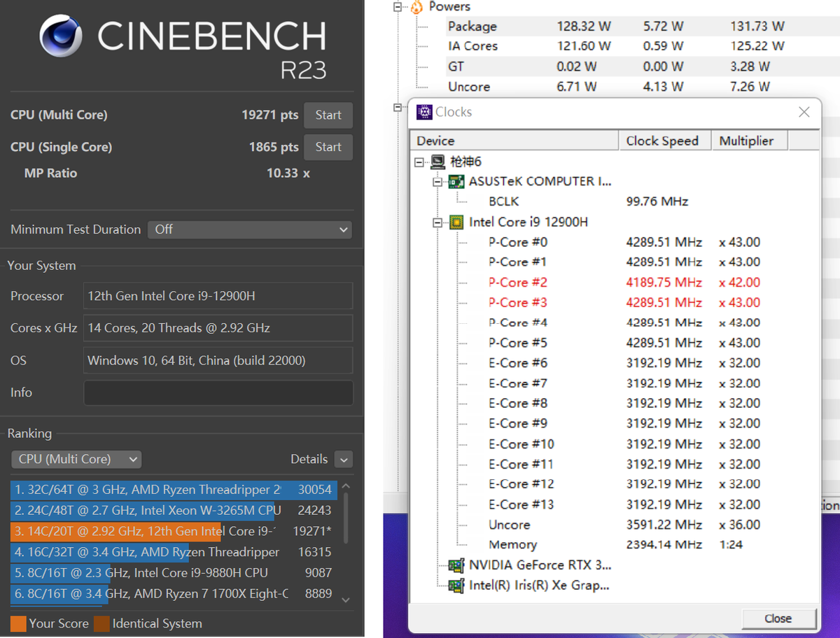Select the Intel Xeon W-3265M ranking row
This screenshot has width=840, height=638.
174,511
